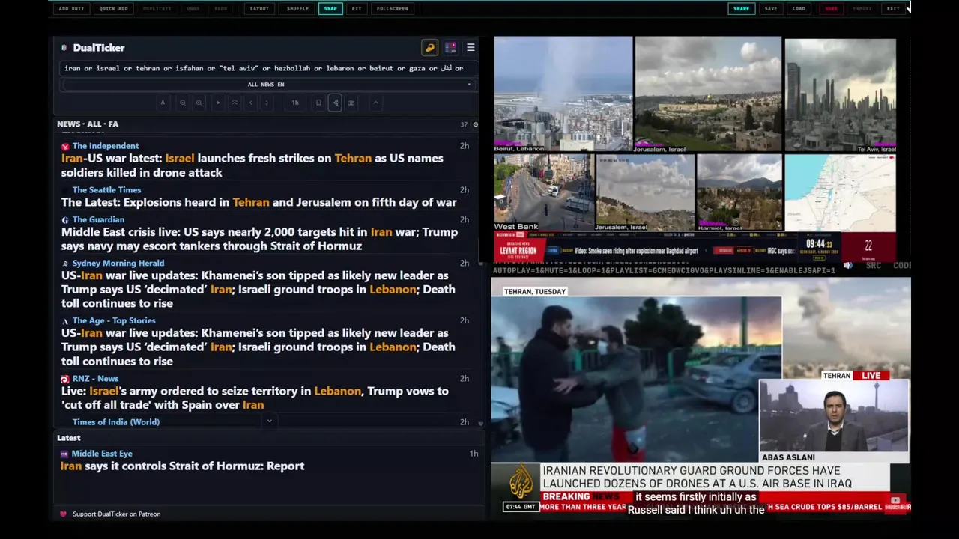Screen dimensions: 959x539
Task: Open the LAYOUT menu
Action: coord(259,9)
